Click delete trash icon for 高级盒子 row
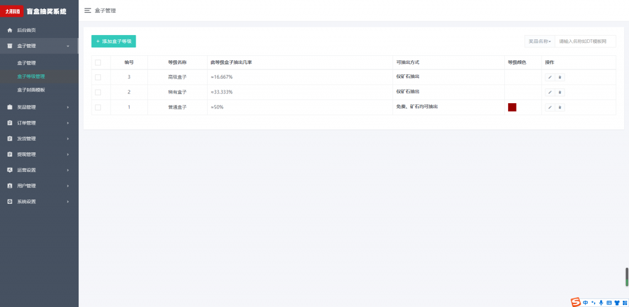This screenshot has height=307, width=629. (560, 77)
